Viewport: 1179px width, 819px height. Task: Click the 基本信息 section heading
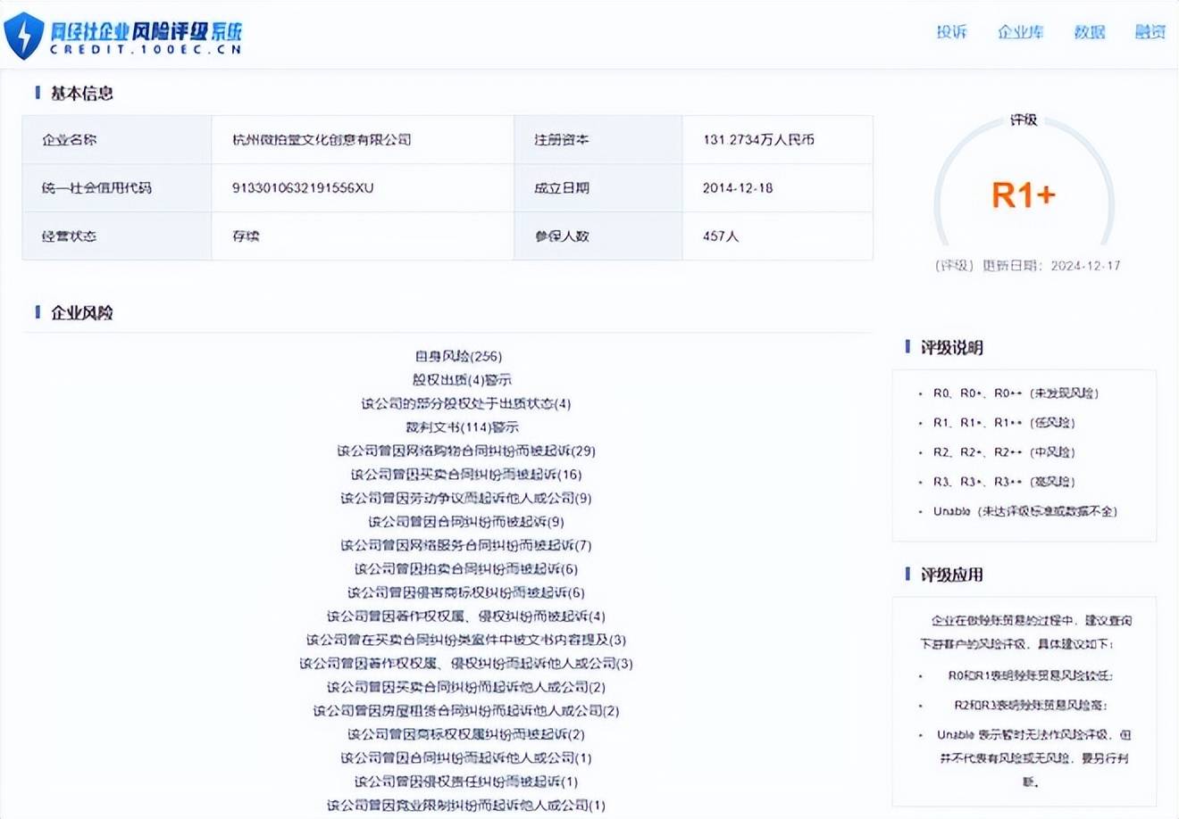pos(81,94)
